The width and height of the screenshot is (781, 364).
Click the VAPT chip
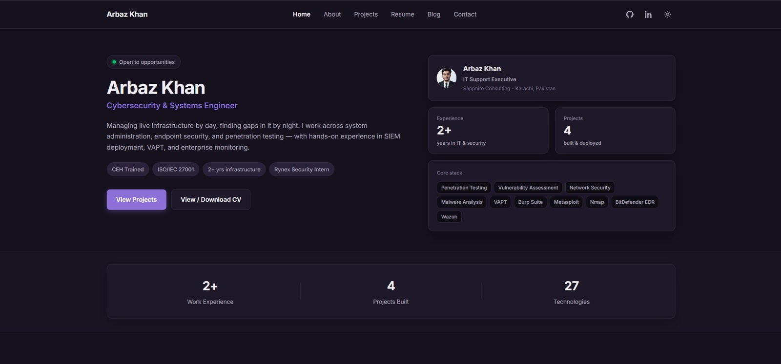[x=500, y=202]
